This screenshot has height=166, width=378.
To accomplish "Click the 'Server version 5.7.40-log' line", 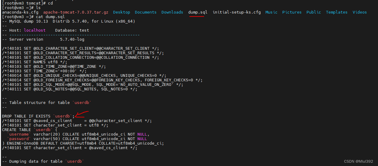I will 43,39.
